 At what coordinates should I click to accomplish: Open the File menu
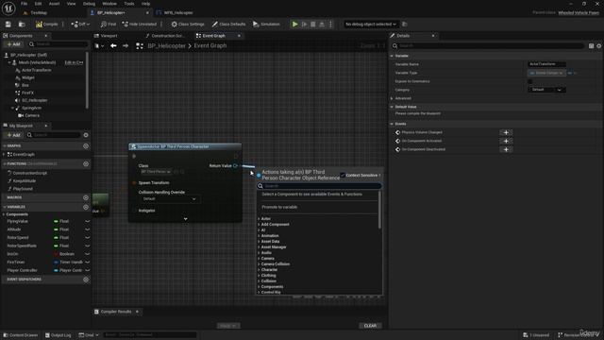24,4
